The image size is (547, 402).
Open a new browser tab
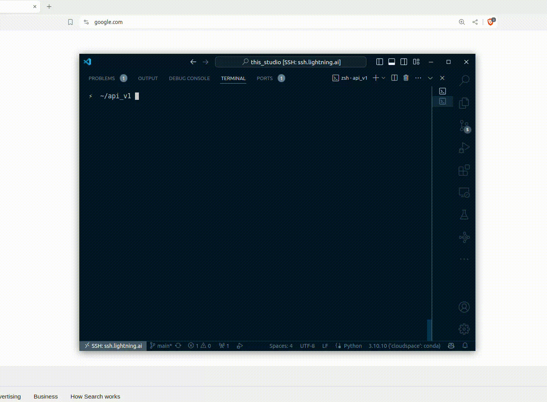coord(49,7)
